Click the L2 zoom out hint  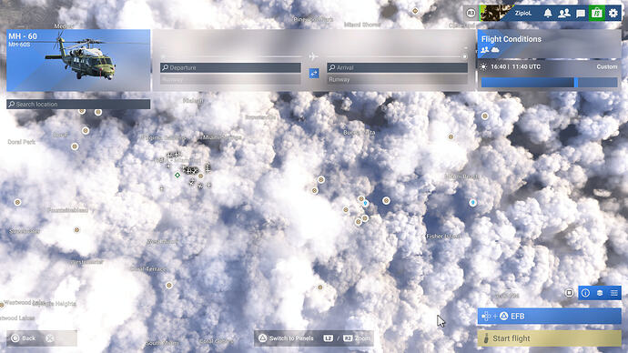[x=328, y=338]
